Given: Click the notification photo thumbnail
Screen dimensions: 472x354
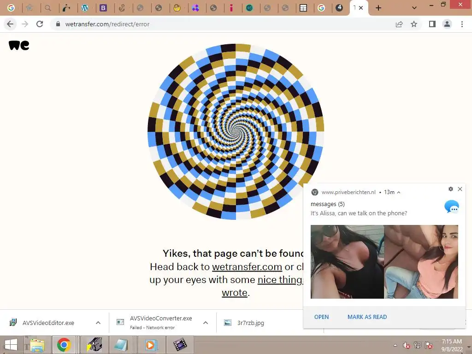Looking at the screenshot, I should click(384, 262).
